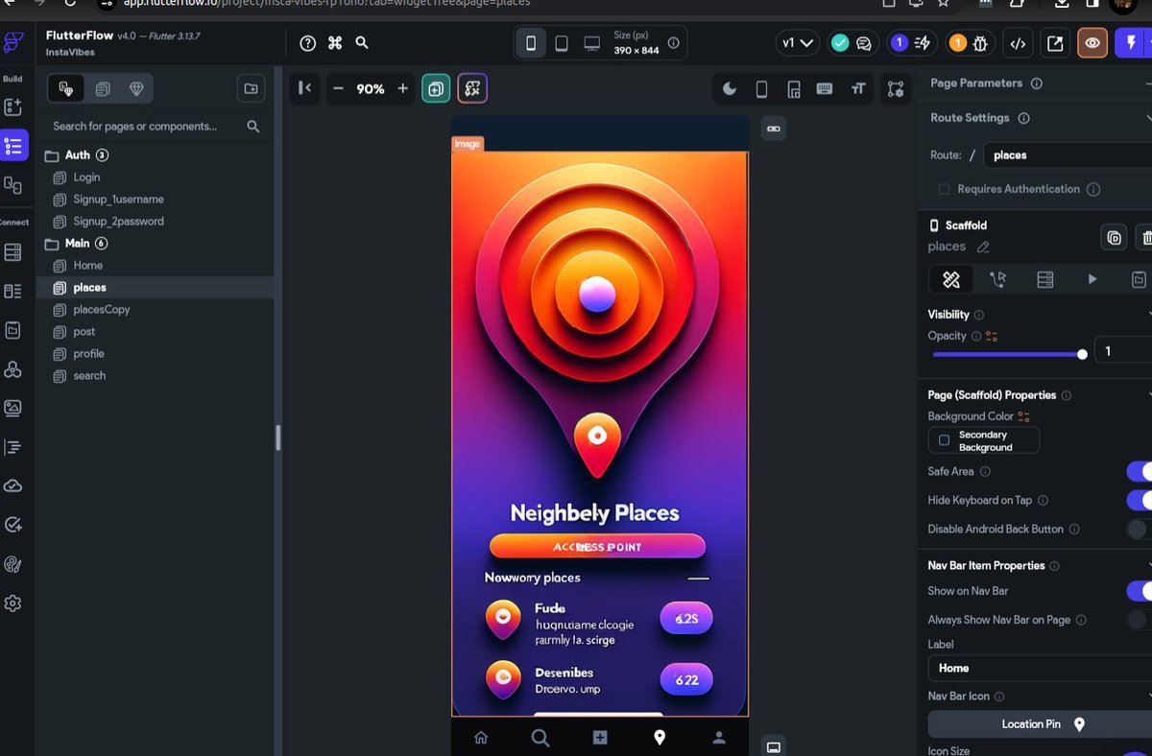Check the Requires Authentication checkbox
Image resolution: width=1152 pixels, height=756 pixels.
(944, 189)
